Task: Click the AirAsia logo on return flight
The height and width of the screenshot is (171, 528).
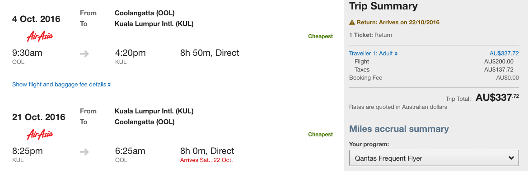Action: point(40,135)
